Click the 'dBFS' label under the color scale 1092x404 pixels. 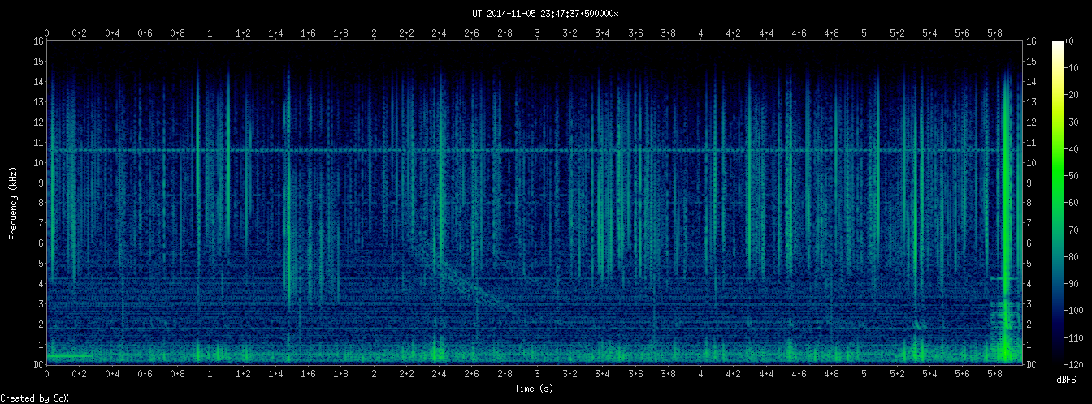(x=1066, y=380)
